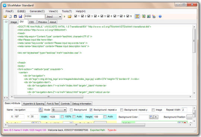This screenshot has height=137, width=201.
Task: Check the Height Auto checkbox
Action: (105, 117)
